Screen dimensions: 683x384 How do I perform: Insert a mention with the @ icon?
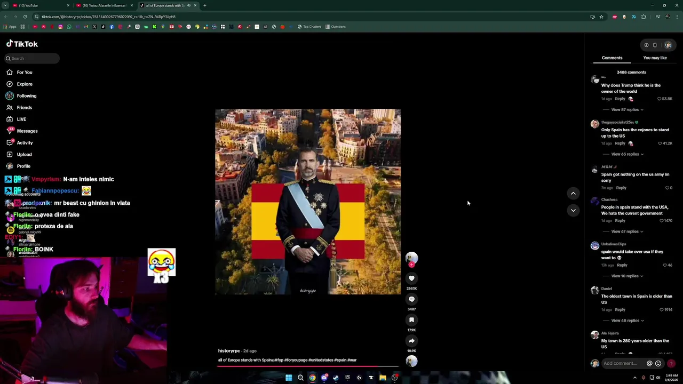click(649, 364)
